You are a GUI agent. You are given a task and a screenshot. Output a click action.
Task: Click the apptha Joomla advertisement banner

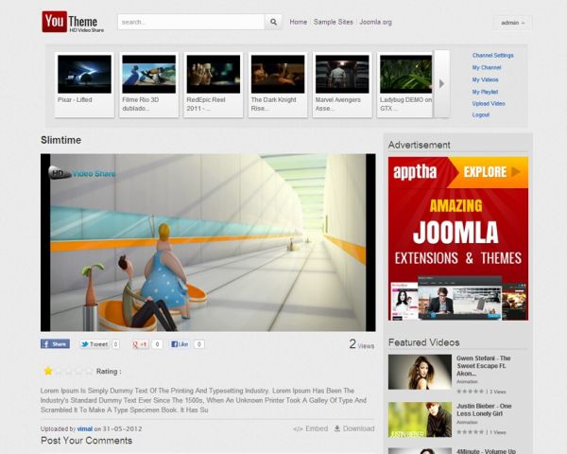tap(458, 238)
